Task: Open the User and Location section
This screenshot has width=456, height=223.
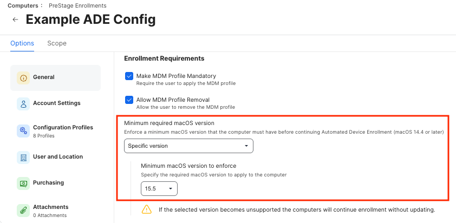Action: pos(58,157)
